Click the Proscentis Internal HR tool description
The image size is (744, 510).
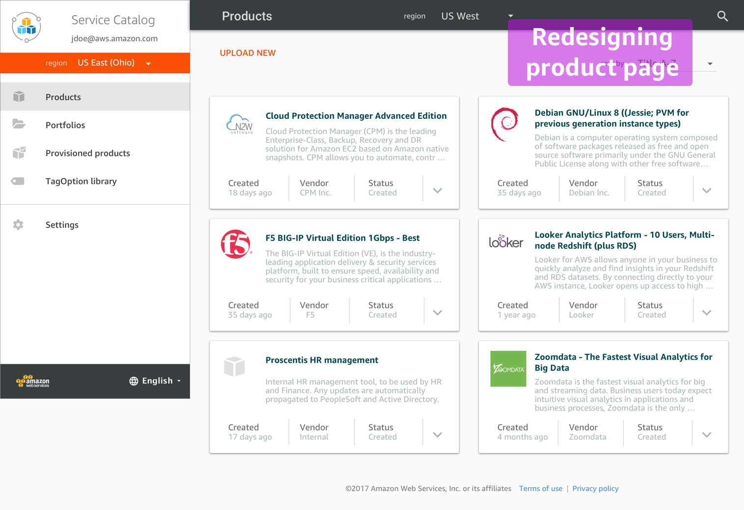(x=353, y=391)
